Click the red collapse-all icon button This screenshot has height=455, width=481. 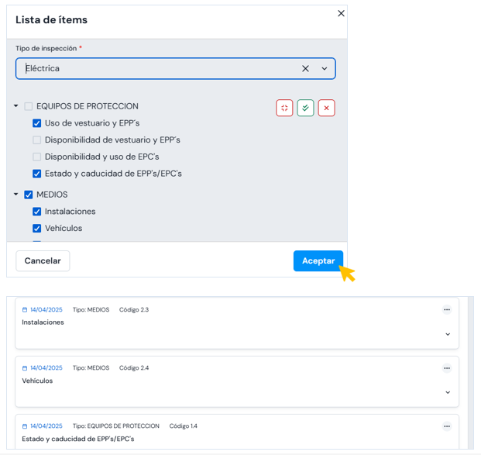click(284, 108)
